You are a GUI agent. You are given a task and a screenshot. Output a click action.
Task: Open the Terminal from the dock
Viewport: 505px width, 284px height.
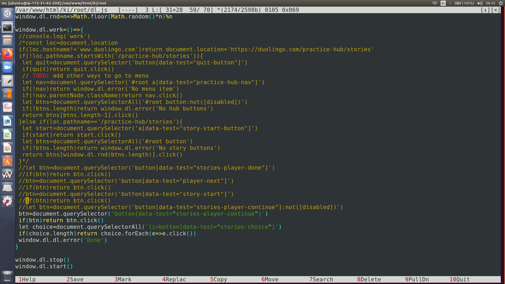(x=7, y=27)
